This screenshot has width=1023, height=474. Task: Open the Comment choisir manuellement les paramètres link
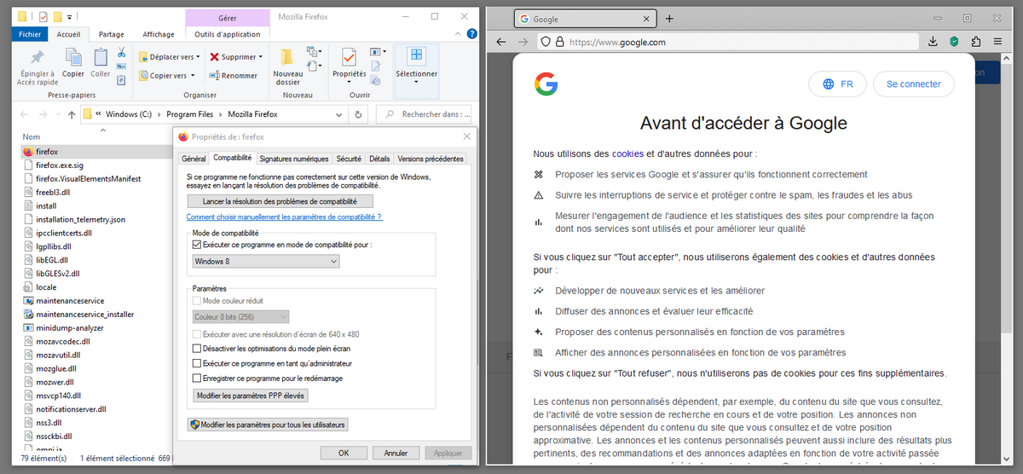click(x=284, y=217)
